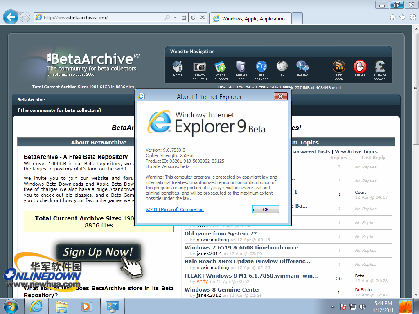The image size is (419, 314).
Task: Click the Home icon in Website Navigation
Action: click(x=178, y=69)
